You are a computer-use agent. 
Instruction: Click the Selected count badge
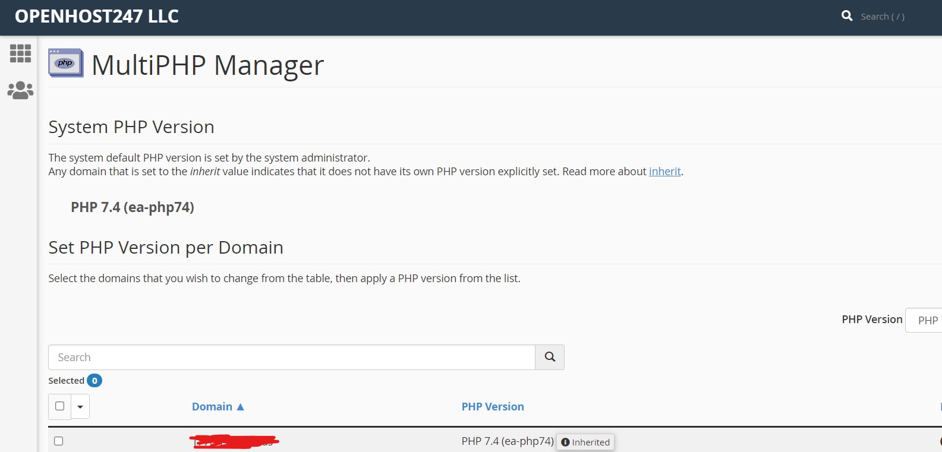(94, 381)
